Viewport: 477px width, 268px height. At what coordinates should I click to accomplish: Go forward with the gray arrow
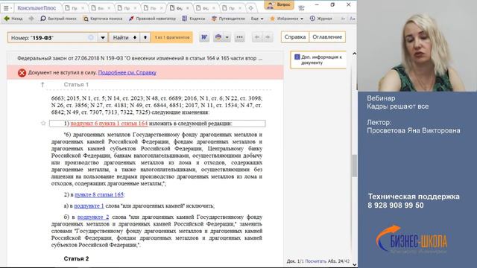(x=31, y=19)
